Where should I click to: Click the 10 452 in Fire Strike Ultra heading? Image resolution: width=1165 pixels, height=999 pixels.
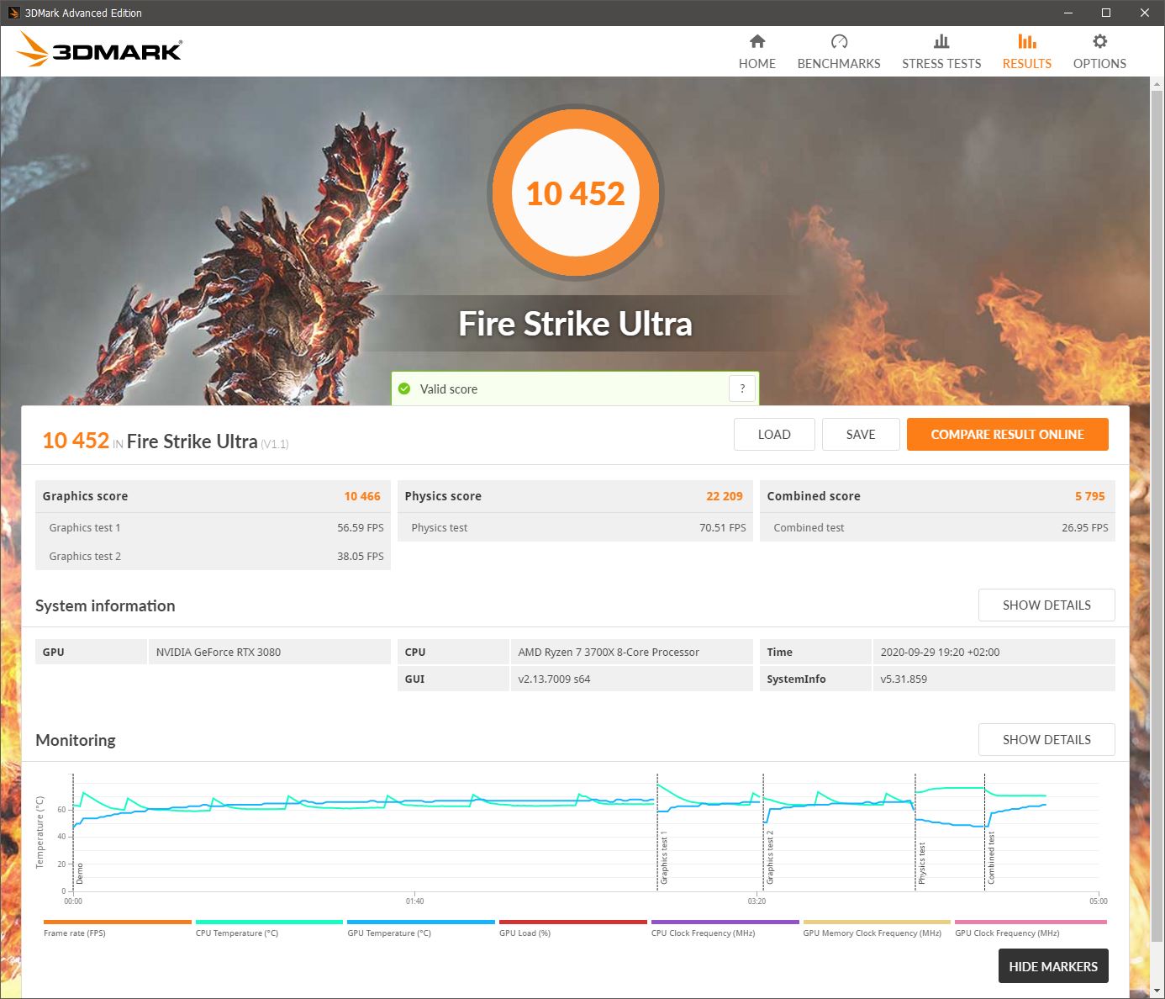click(x=166, y=441)
